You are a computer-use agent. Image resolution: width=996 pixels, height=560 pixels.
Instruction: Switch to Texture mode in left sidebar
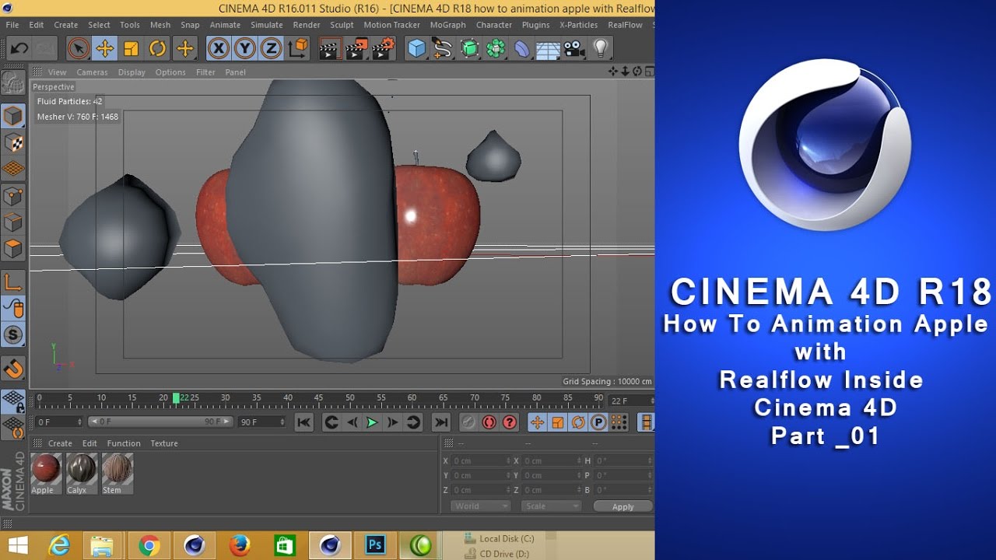click(x=13, y=142)
